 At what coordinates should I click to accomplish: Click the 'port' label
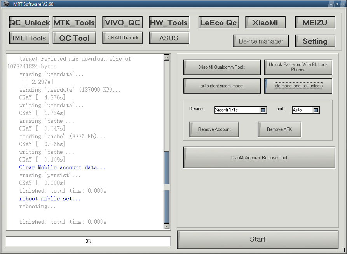[280, 109]
